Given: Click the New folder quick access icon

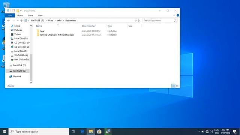Looking at the screenshot, I should click(18, 10).
